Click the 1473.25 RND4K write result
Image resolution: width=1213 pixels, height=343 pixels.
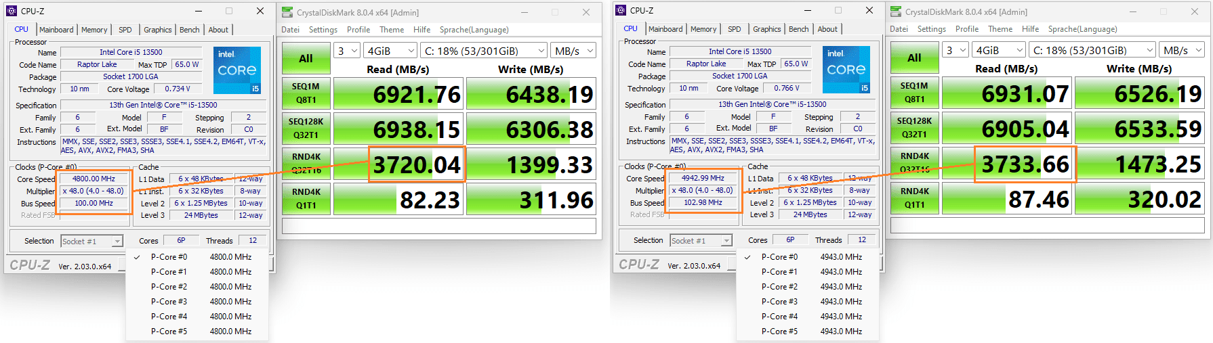click(1140, 163)
